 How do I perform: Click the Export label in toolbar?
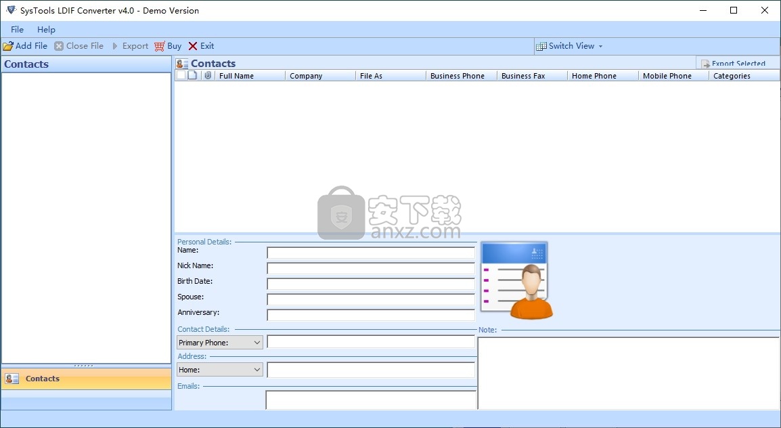135,46
